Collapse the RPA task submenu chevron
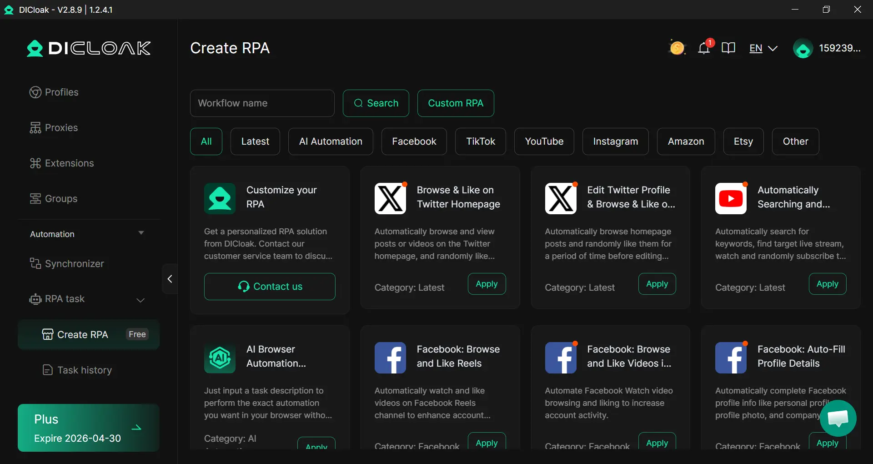This screenshot has height=464, width=873. (x=140, y=300)
